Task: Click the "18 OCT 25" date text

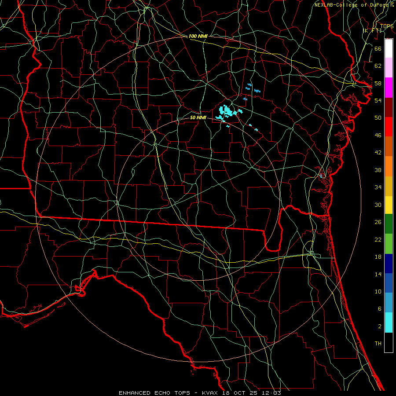Action: click(x=241, y=393)
